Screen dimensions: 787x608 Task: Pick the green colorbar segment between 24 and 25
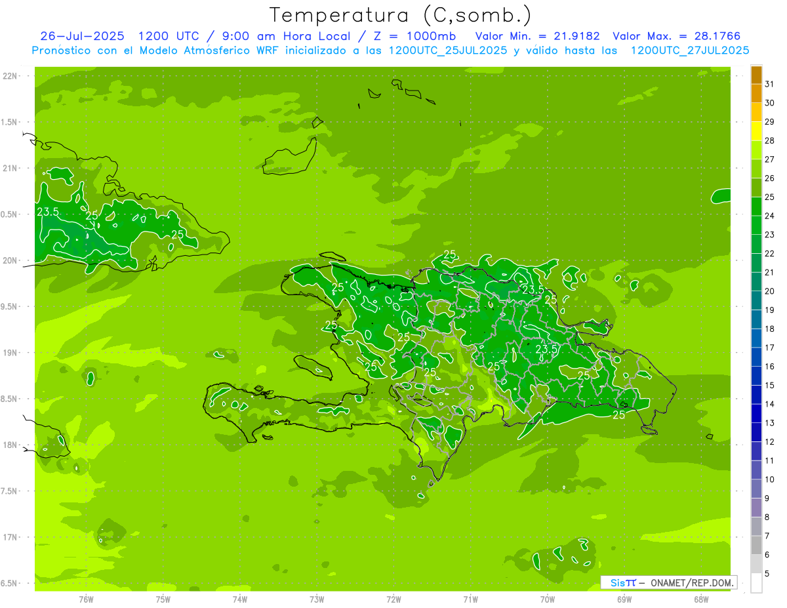[x=756, y=207]
